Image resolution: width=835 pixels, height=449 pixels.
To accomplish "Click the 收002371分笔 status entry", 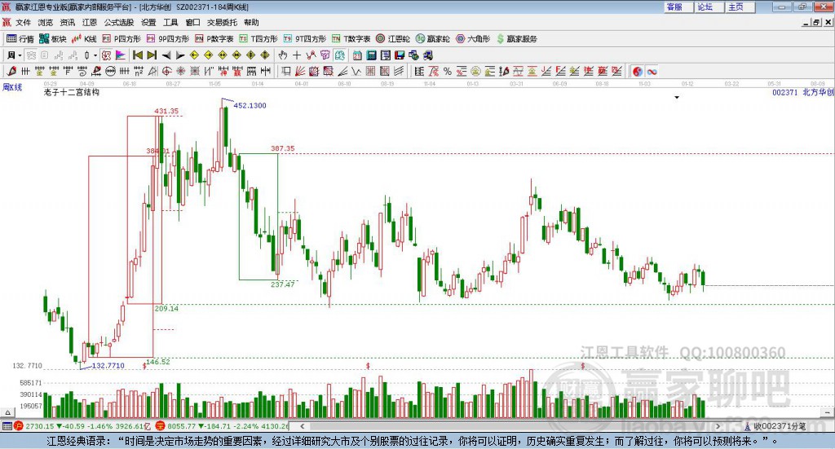I will 775,426.
